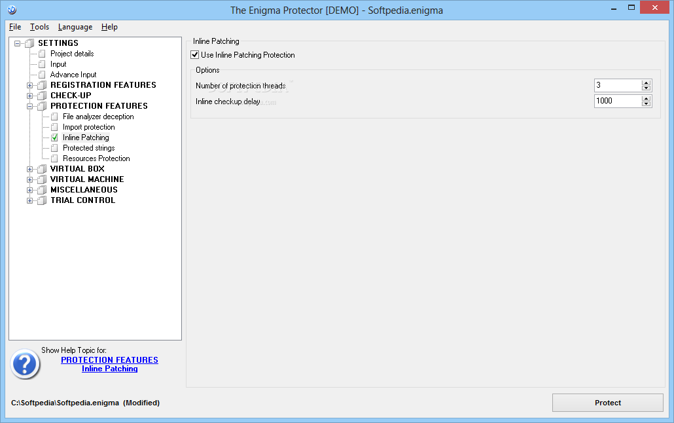674x423 pixels.
Task: Click the green check icon beside Inline Patching
Action: [54, 138]
